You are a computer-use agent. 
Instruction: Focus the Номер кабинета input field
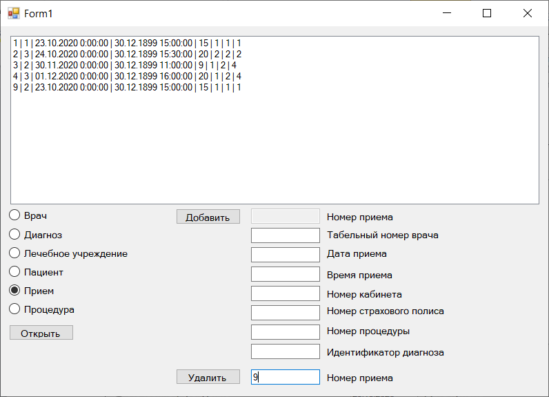pyautogui.click(x=286, y=293)
